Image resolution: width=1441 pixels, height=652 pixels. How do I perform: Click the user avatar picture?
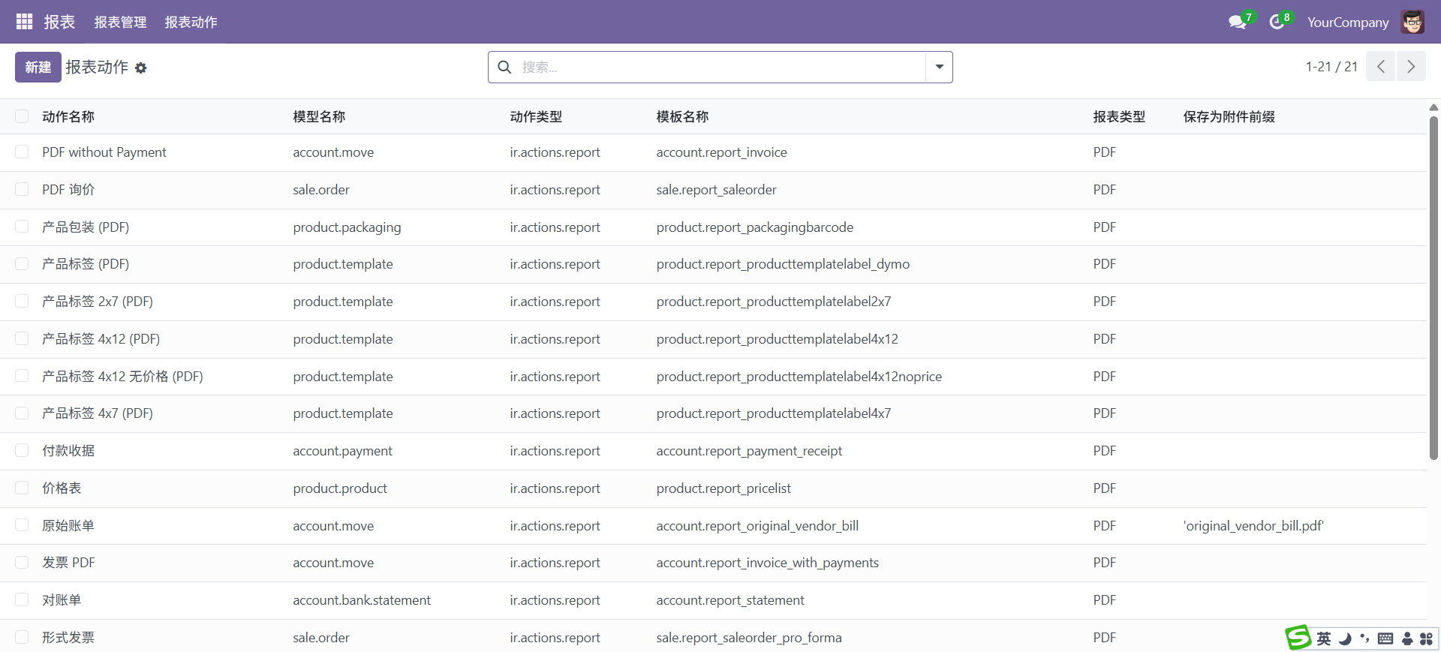coord(1412,23)
